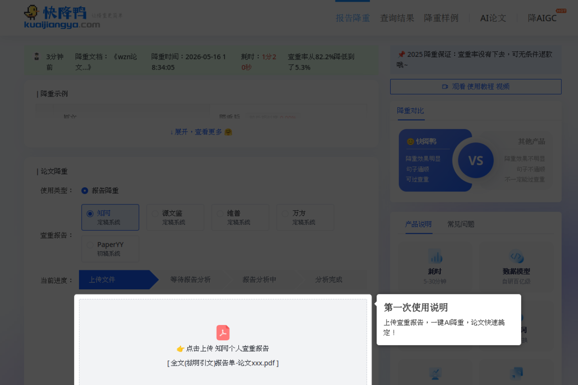The image size is (578, 385).
Task: Click the 降重文档 《wzn论文...》 text
Action: pyautogui.click(x=107, y=62)
